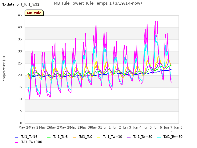
Task: Select the Tul1_Tw+50 legend label
Action: point(173,137)
